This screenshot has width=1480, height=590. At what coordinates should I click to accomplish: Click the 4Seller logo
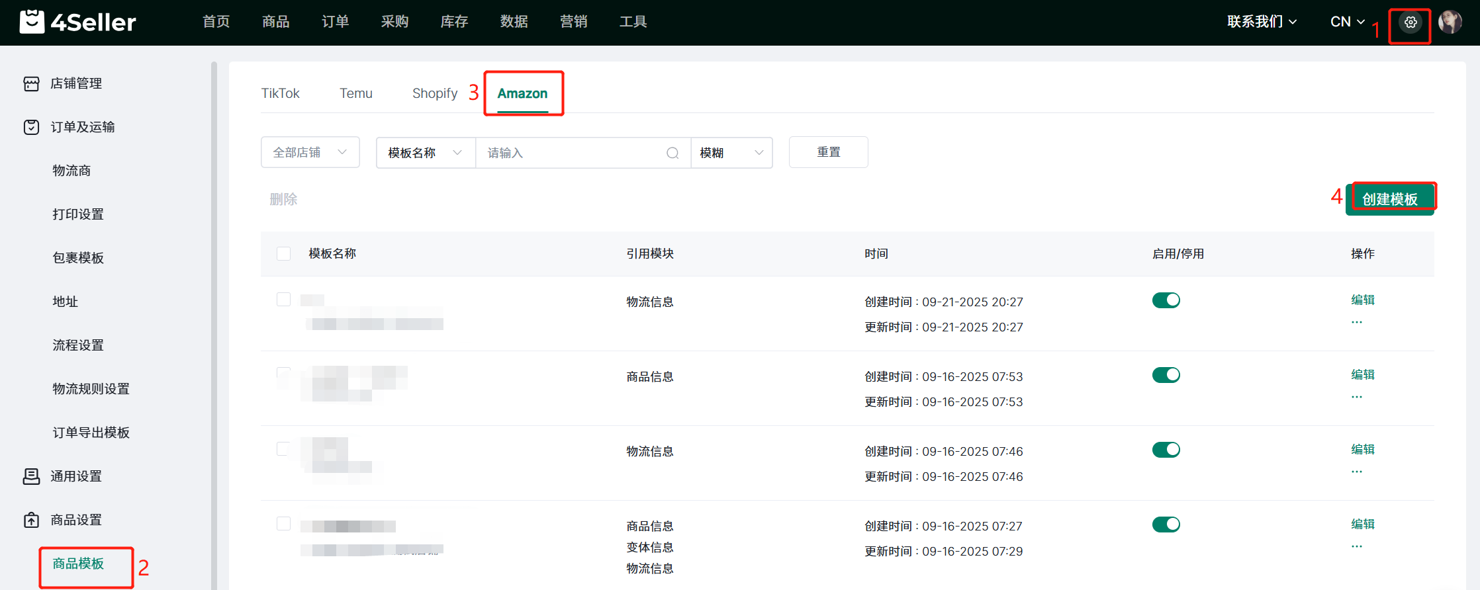[77, 22]
